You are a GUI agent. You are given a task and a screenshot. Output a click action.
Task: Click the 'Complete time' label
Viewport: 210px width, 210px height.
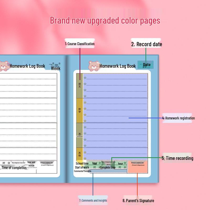[108, 167]
